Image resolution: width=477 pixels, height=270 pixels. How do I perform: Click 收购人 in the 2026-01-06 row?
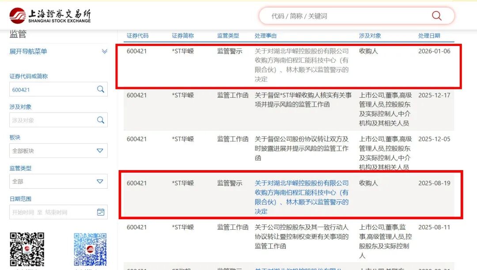click(368, 51)
